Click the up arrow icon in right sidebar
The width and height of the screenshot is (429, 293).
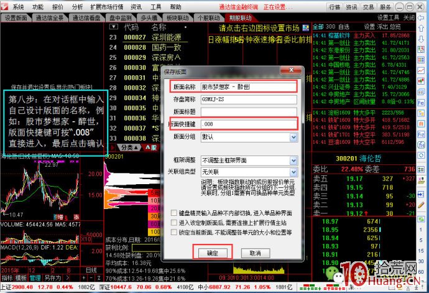(421, 28)
